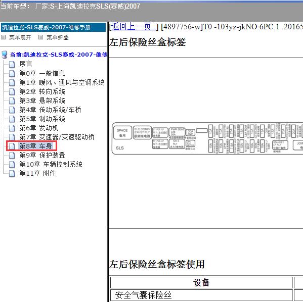Click the page icon next to 第8章
Screen dimensions: 303x302
click(x=12, y=146)
